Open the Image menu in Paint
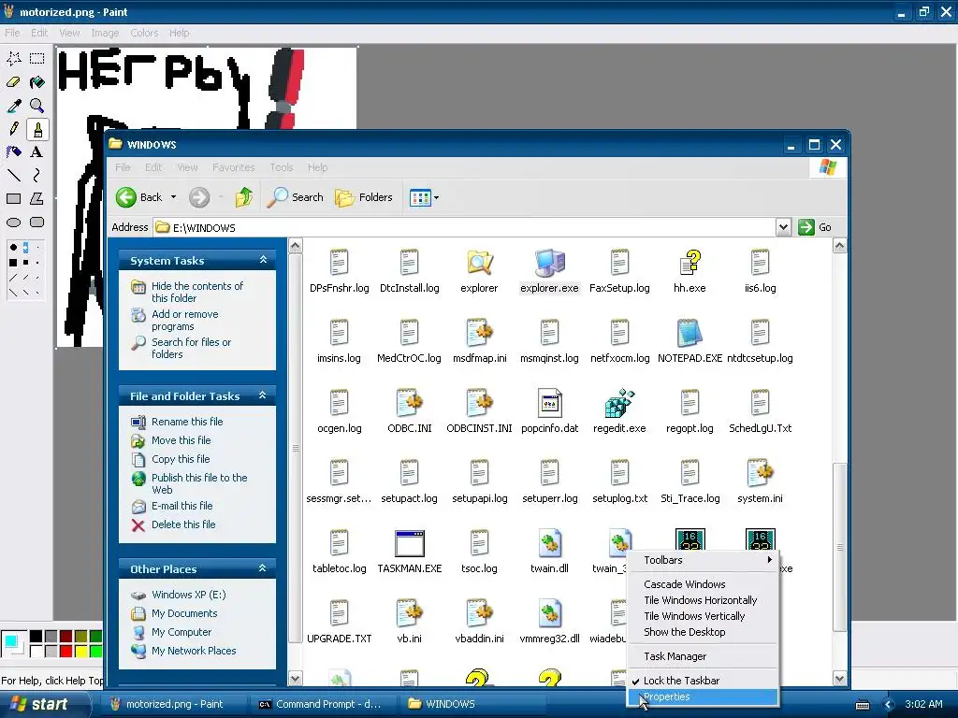The width and height of the screenshot is (958, 718). click(x=105, y=33)
